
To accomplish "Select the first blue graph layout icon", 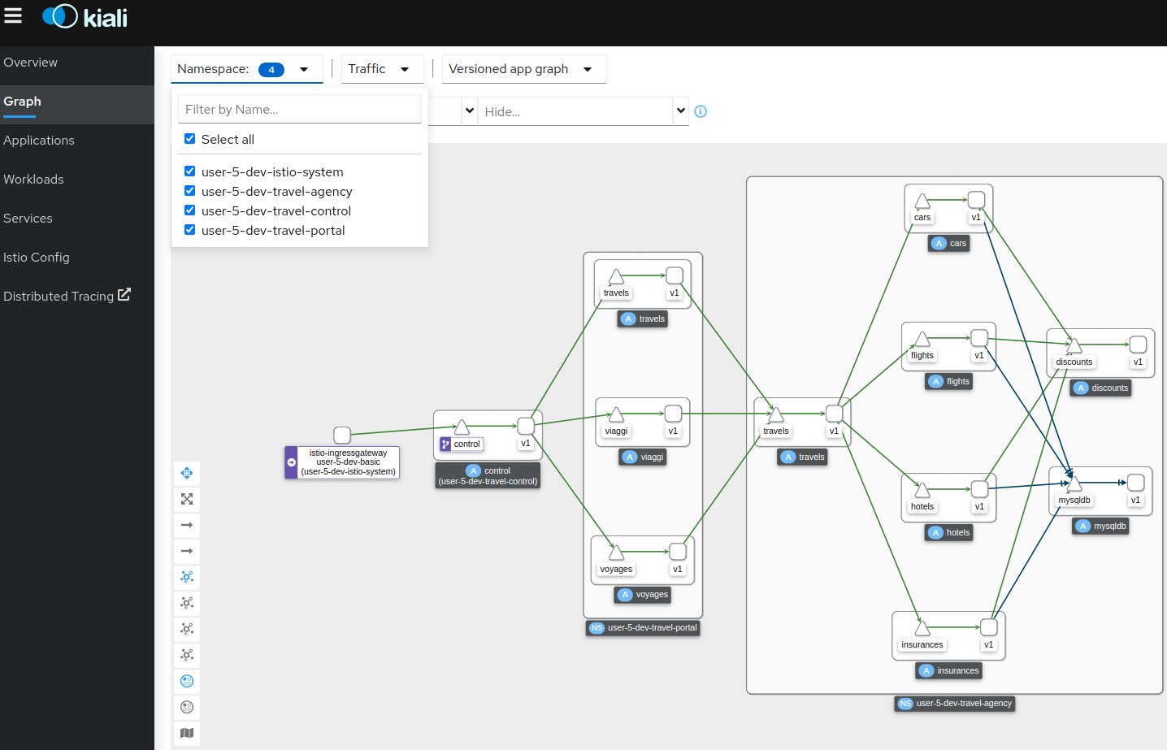I will [187, 577].
